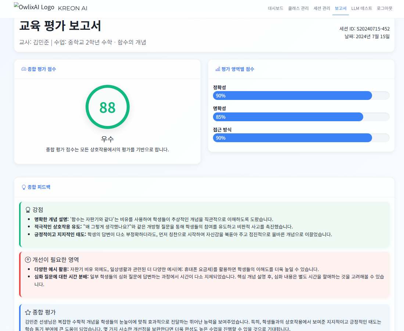Click the lightbulb icon beside 종합 피드백
The height and width of the screenshot is (331, 404).
[x=24, y=187]
